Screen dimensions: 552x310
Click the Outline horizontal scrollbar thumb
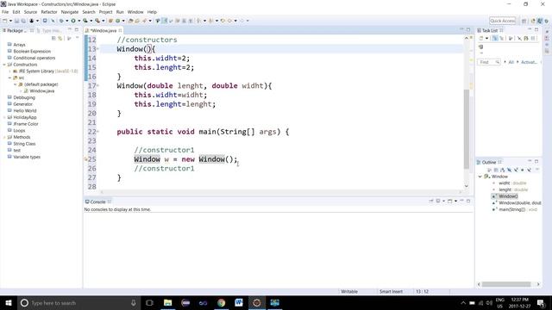506,284
